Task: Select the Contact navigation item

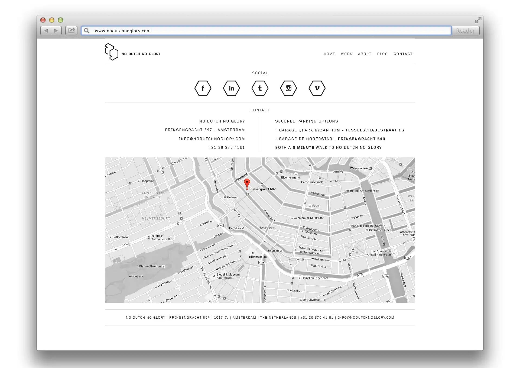Action: 403,54
